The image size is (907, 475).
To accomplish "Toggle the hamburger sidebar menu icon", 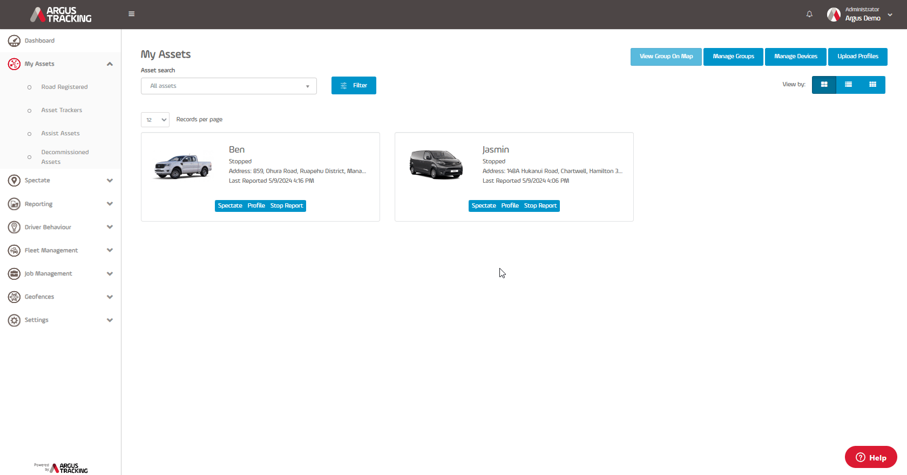I will pyautogui.click(x=131, y=14).
